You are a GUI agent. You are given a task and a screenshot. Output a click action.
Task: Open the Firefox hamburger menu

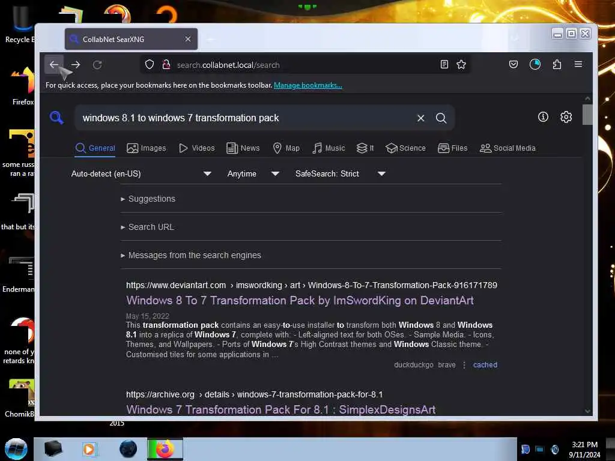[x=578, y=64]
